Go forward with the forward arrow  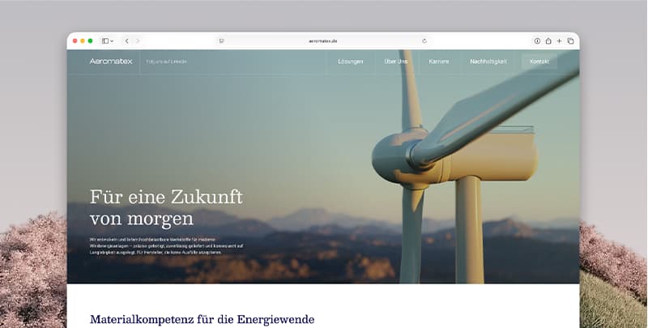coord(138,40)
